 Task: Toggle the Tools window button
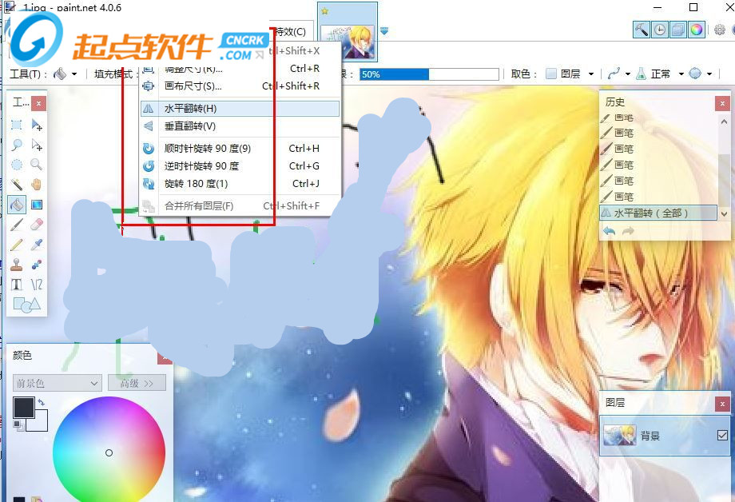642,30
